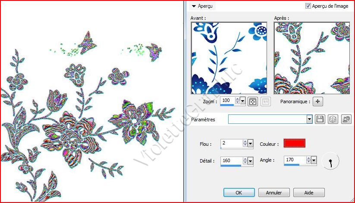This screenshot has height=203, width=355.
Task: Click the Panoramique pan icon
Action: click(317, 101)
